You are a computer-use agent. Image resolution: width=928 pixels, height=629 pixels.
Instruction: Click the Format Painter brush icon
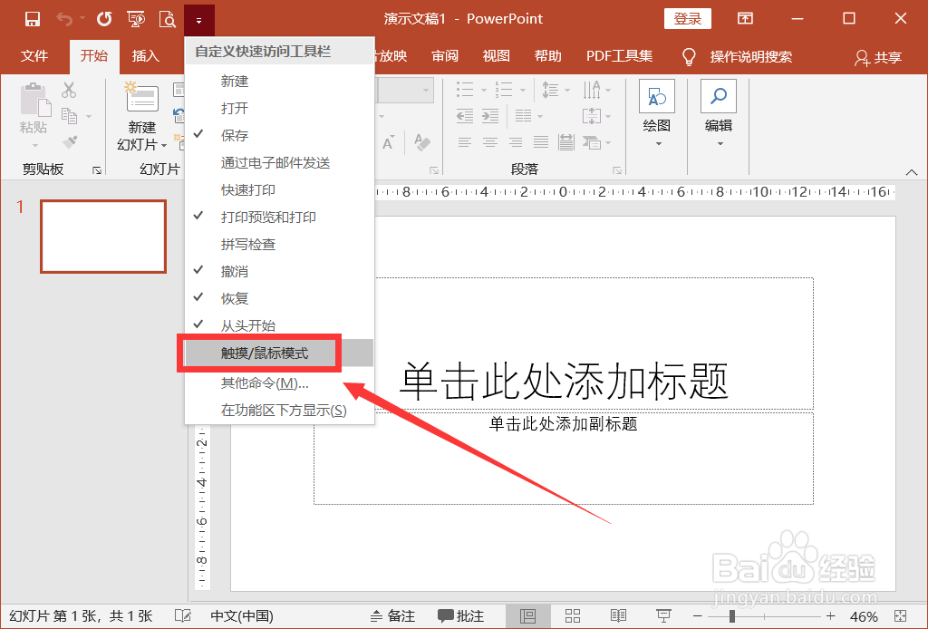[x=69, y=142]
